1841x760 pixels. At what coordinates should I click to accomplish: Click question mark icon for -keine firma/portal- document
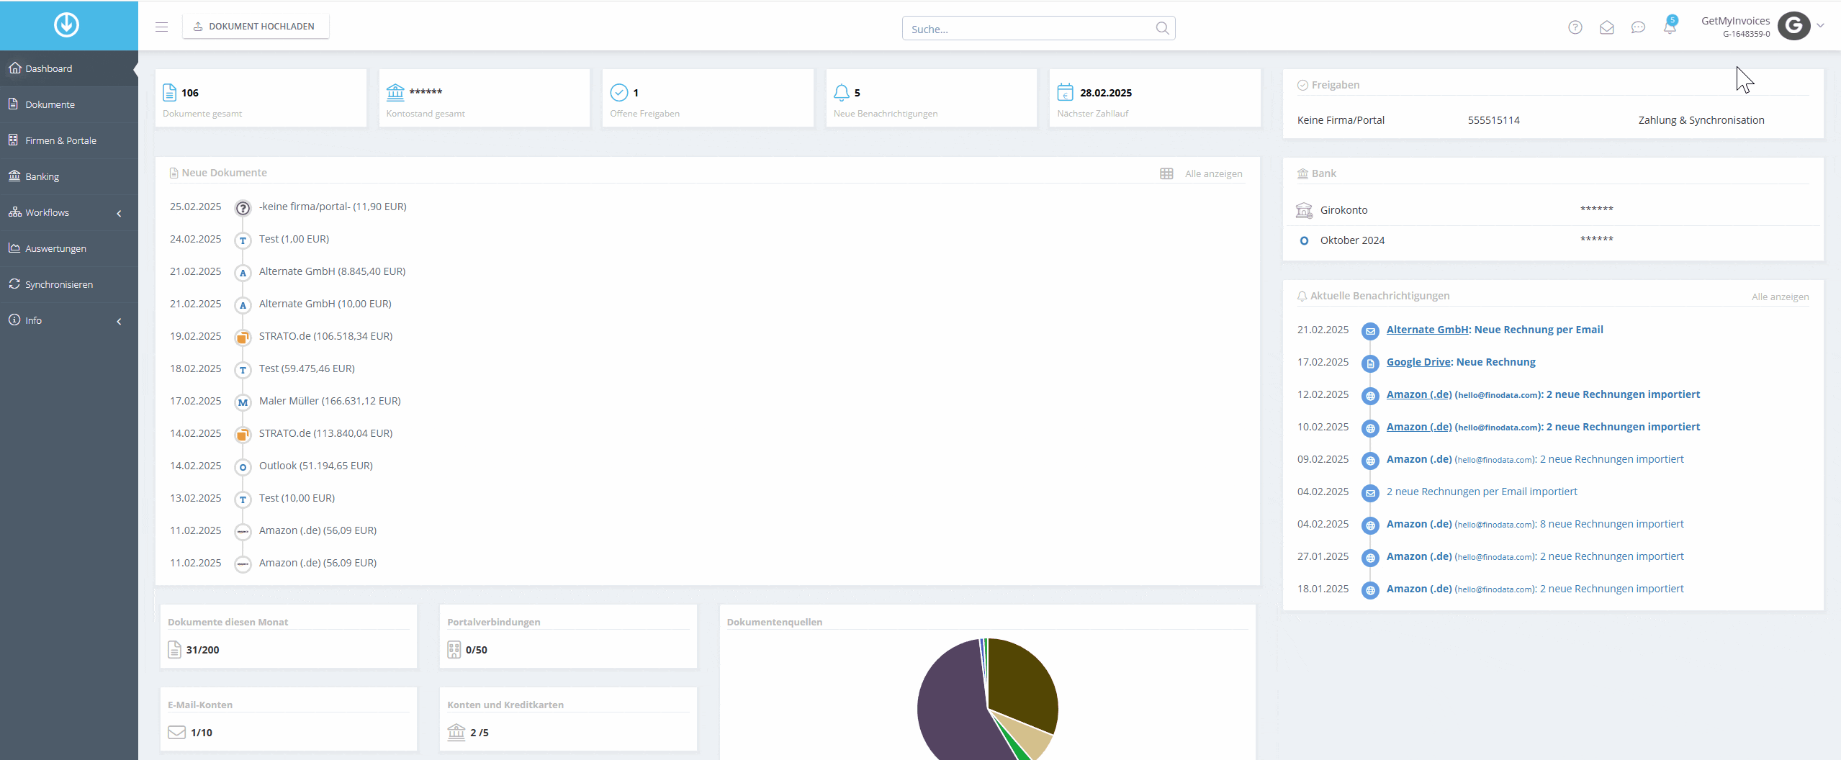point(243,208)
